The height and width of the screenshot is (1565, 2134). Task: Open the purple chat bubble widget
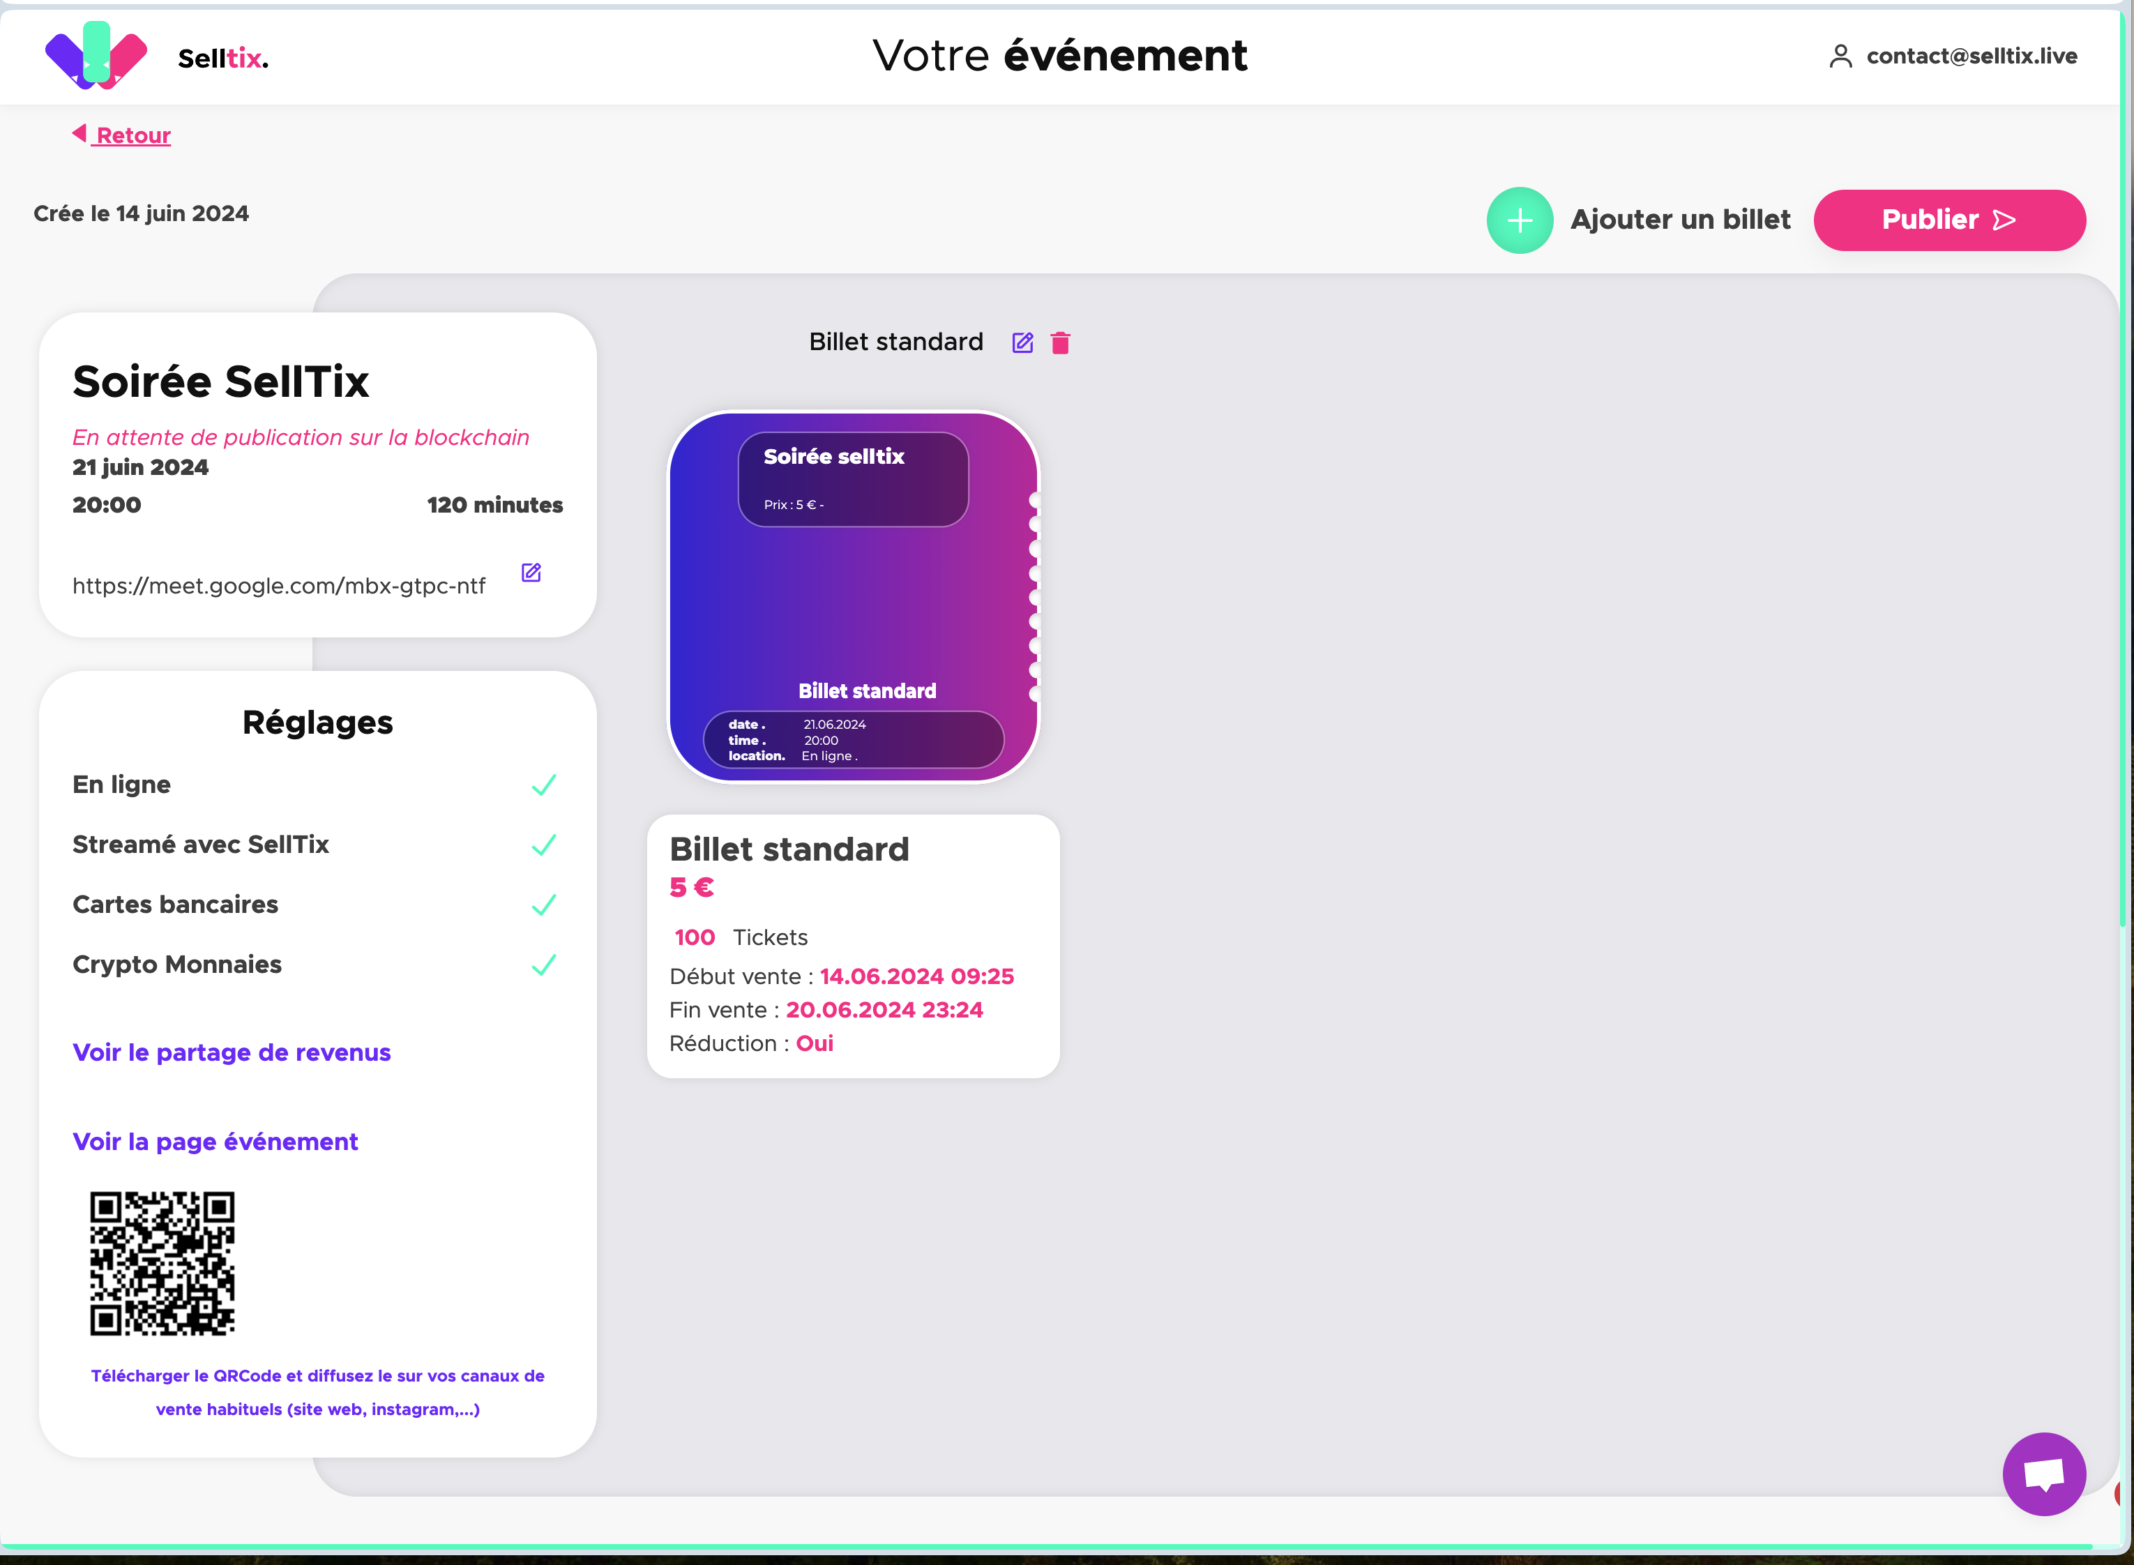tap(2043, 1474)
